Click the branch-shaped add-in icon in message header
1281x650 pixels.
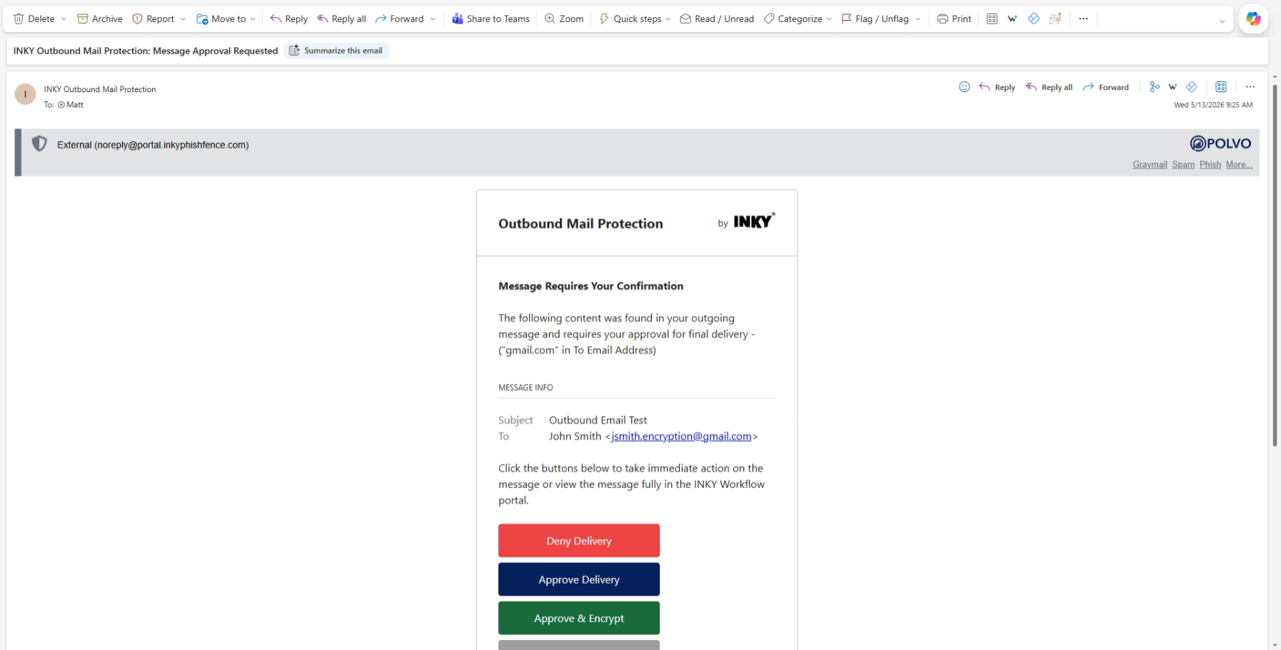pos(1155,87)
